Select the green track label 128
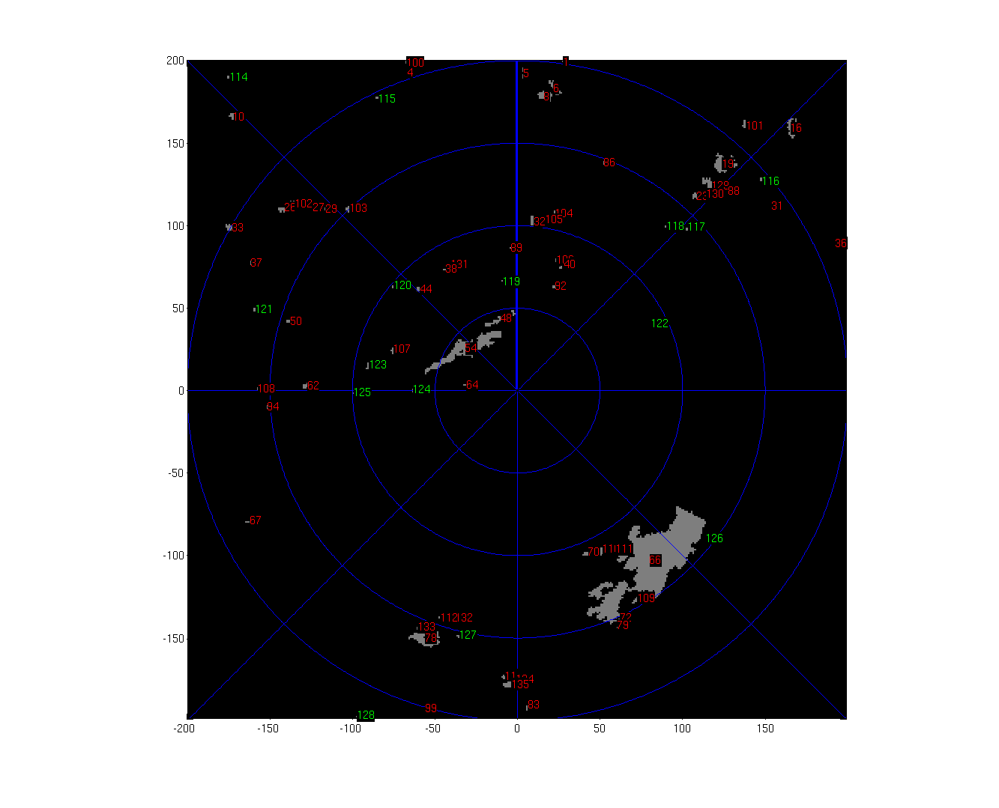The image size is (999, 808). pos(366,715)
